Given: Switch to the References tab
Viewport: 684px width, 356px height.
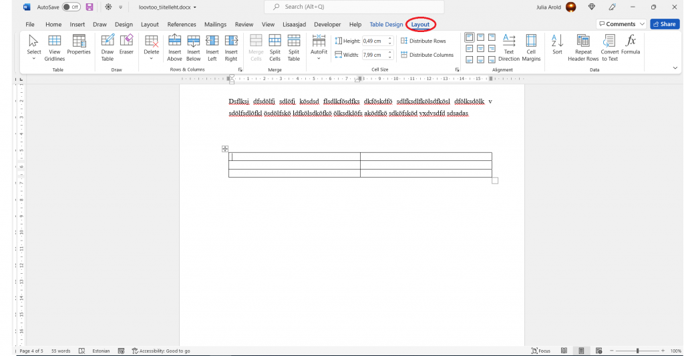Looking at the screenshot, I should [182, 25].
